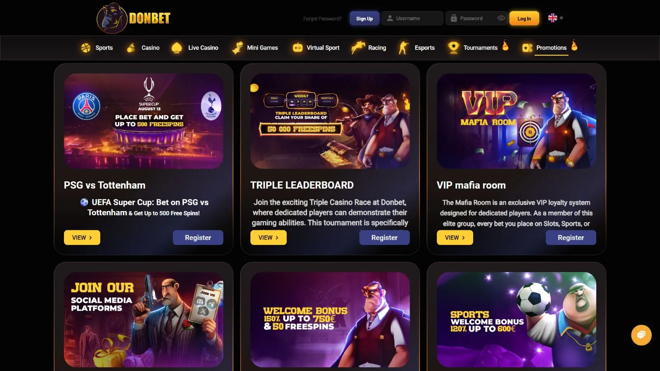Toggle password visibility eye icon
This screenshot has width=660, height=371.
[501, 18]
